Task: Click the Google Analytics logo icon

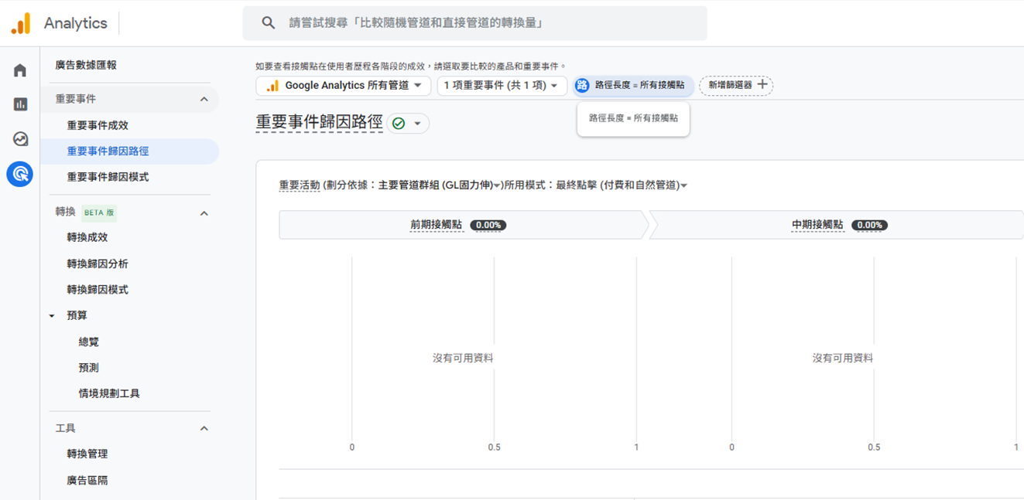Action: [21, 23]
